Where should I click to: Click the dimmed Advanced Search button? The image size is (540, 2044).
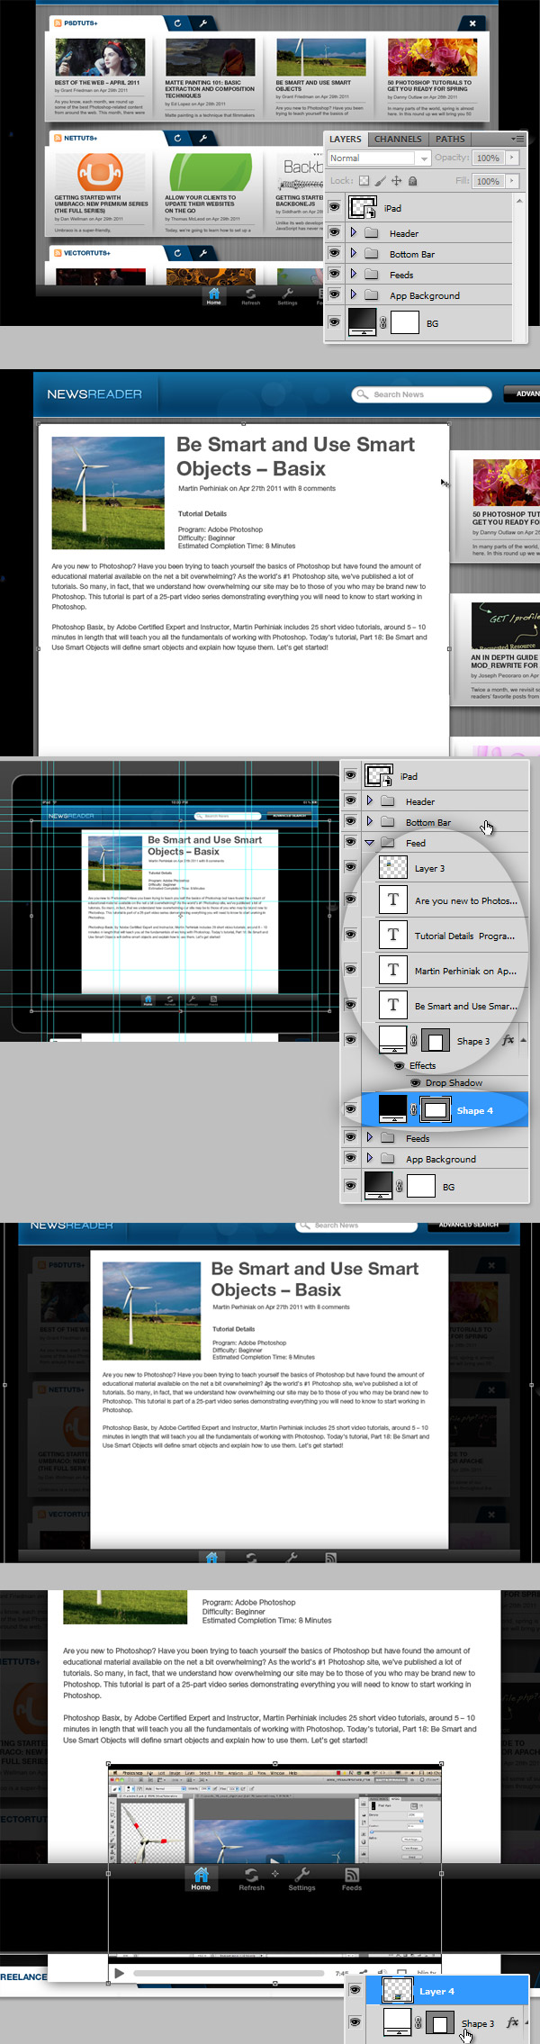pos(469,1225)
